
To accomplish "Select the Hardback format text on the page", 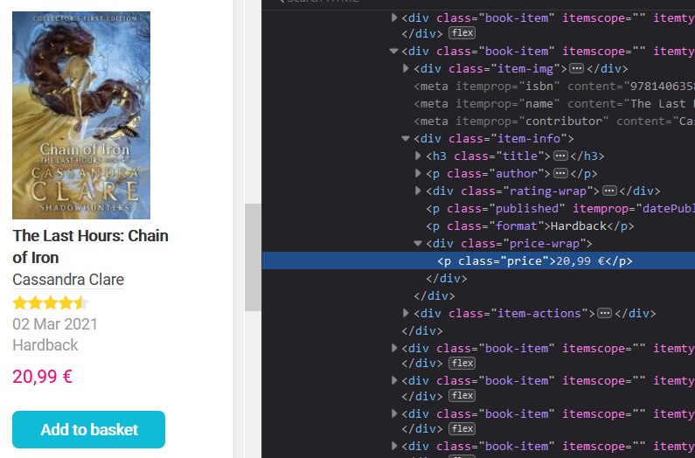I will (45, 345).
